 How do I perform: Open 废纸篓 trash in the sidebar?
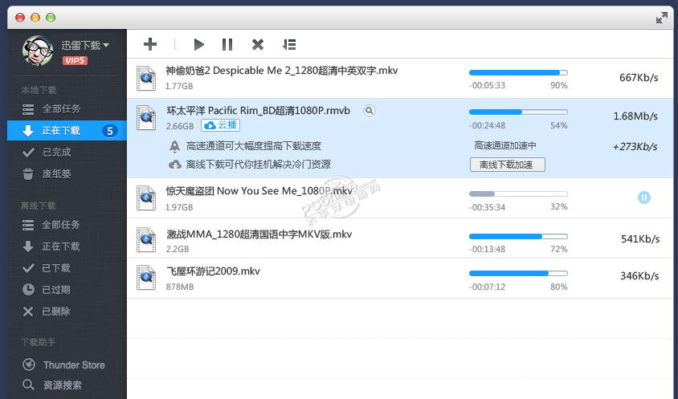click(56, 173)
